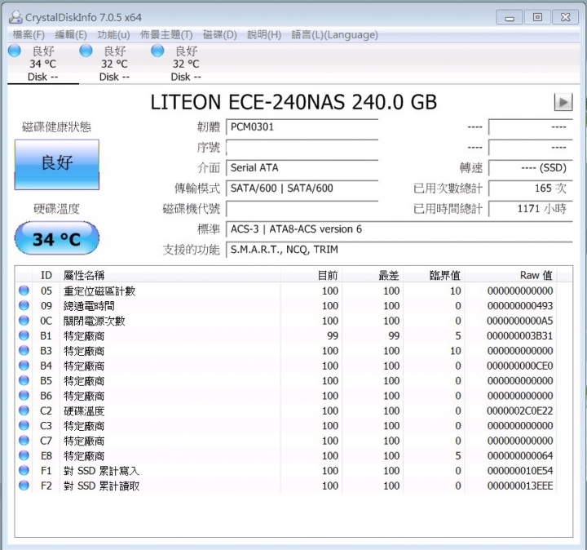Click the 最差 column header
This screenshot has width=587, height=550.
[x=373, y=275]
